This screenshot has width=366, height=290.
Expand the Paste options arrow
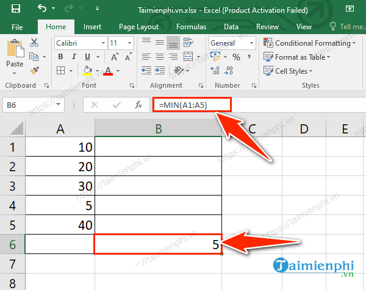coord(15,74)
